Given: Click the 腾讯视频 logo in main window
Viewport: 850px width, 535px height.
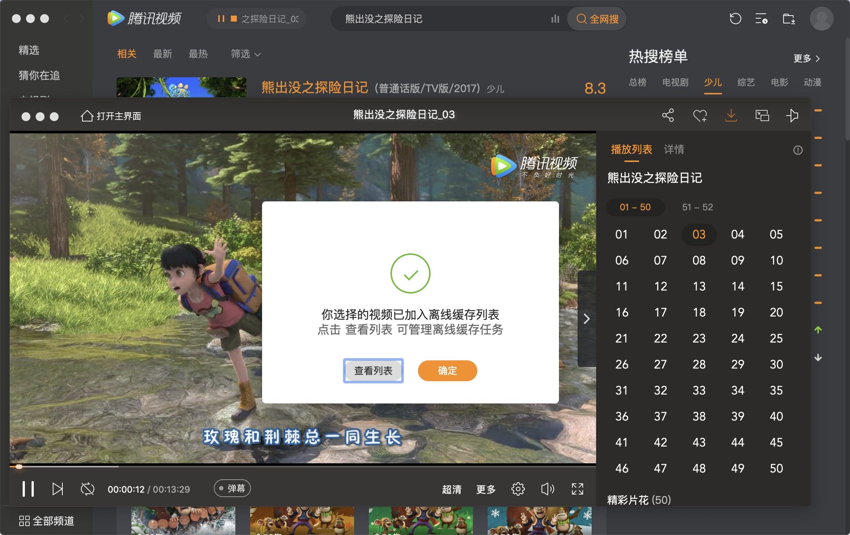Looking at the screenshot, I should tap(144, 18).
